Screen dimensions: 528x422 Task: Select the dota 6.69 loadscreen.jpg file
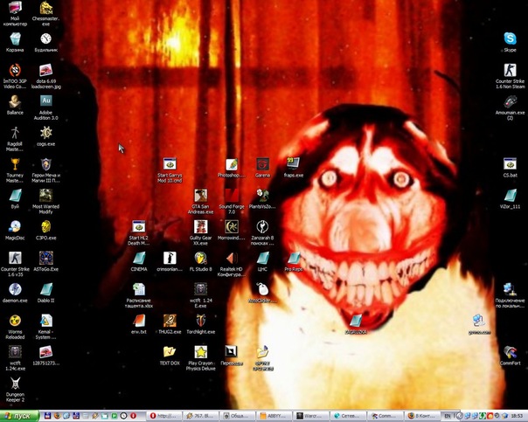(x=45, y=76)
